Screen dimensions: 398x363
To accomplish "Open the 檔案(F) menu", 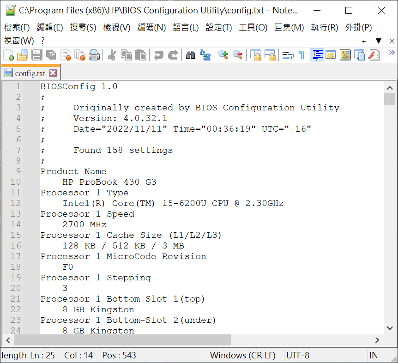I will (x=17, y=27).
